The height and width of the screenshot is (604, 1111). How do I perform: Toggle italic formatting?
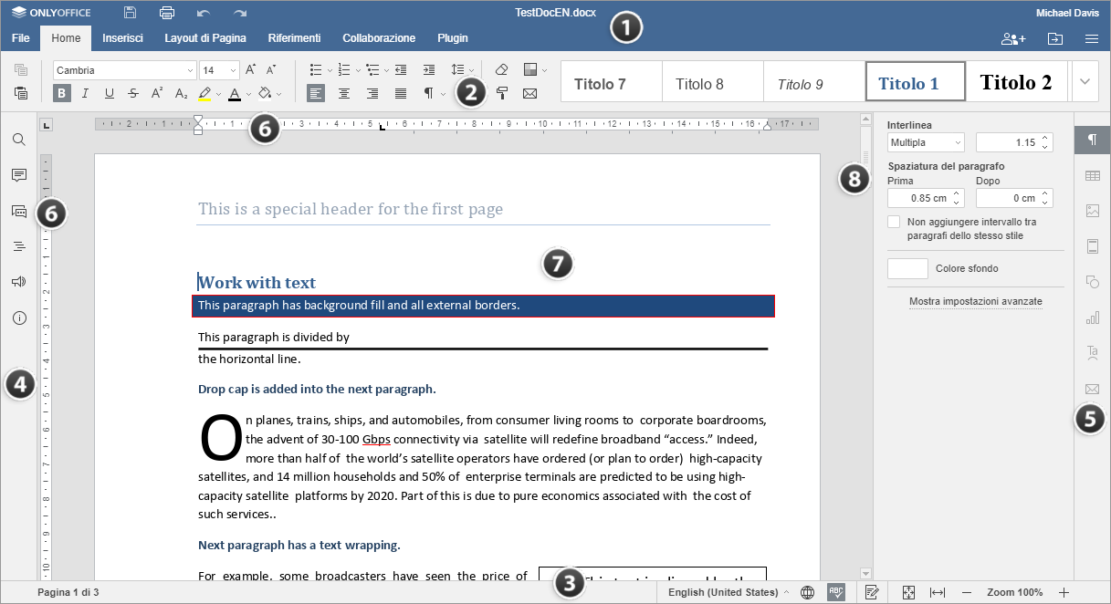point(86,93)
